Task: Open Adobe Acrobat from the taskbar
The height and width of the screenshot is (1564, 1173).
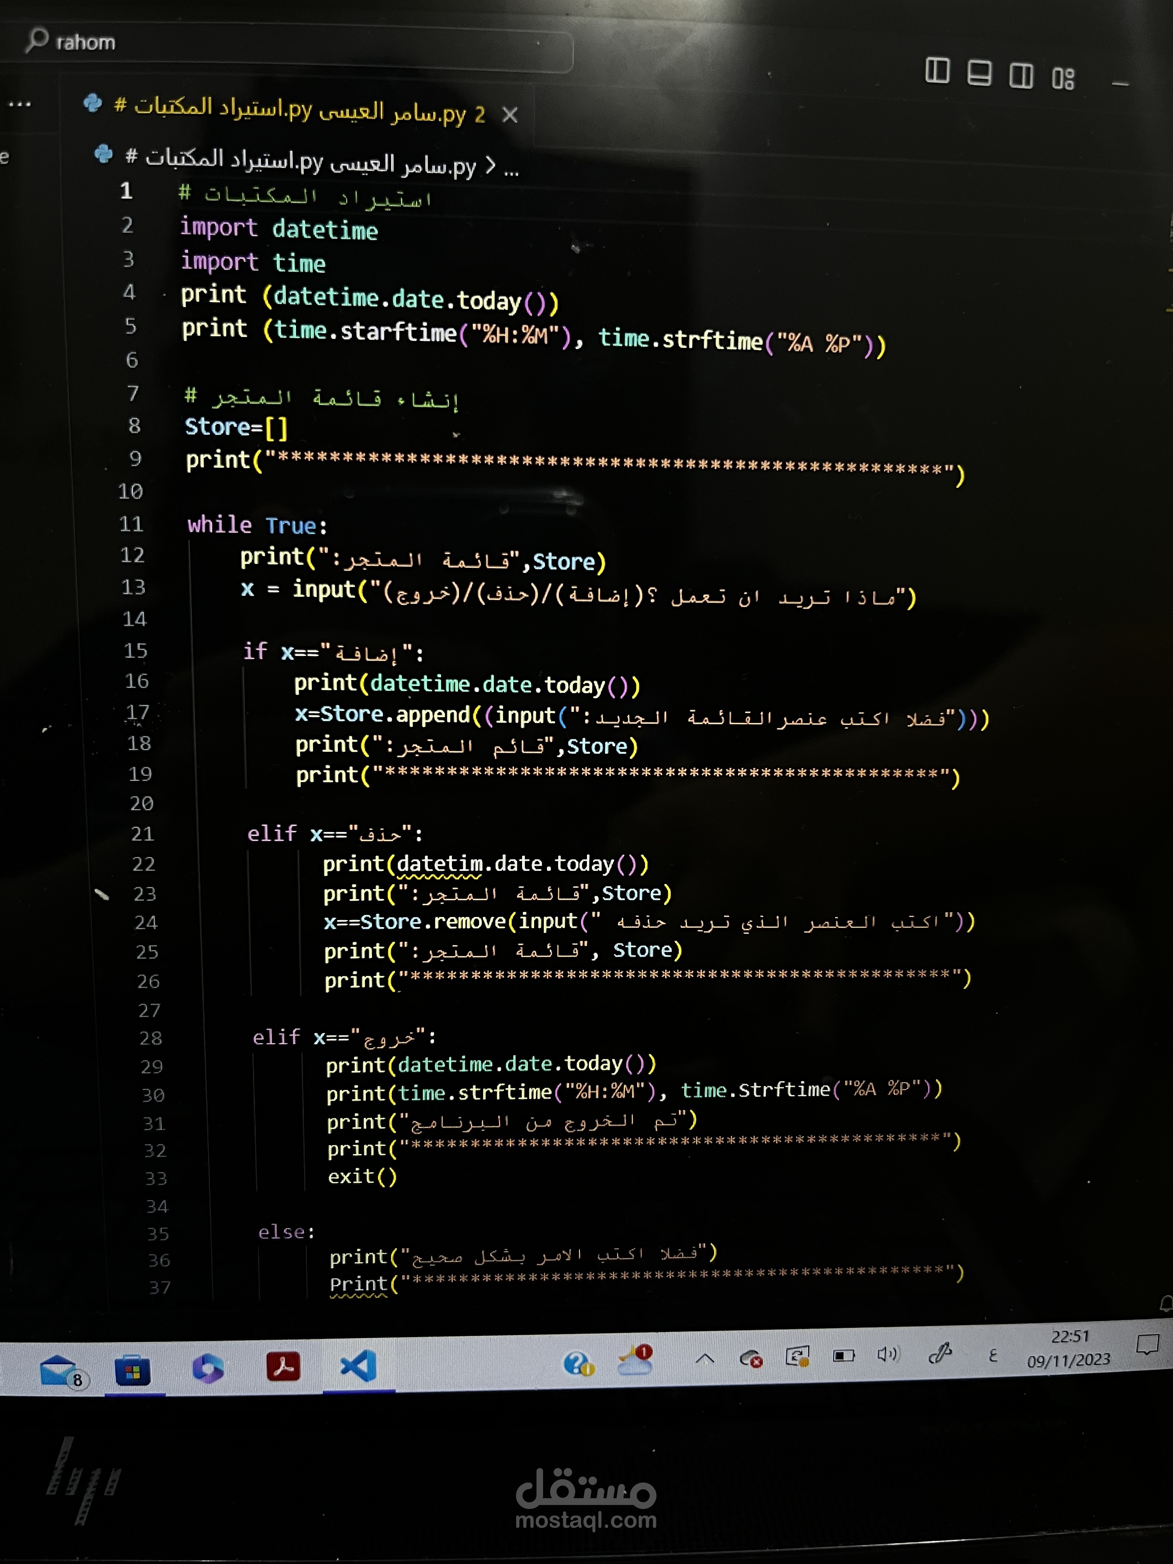Action: (283, 1366)
